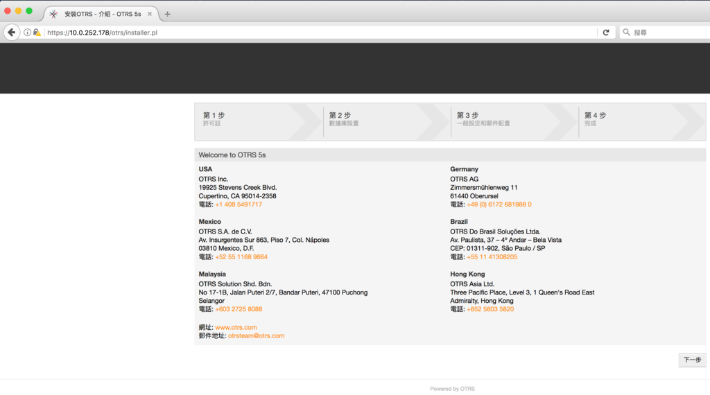The image size is (710, 395).
Task: Click the 19925 Stevens Creek Blvd. address line
Action: [x=238, y=188]
